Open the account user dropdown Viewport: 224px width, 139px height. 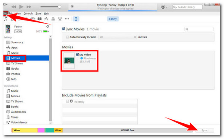point(164,7)
